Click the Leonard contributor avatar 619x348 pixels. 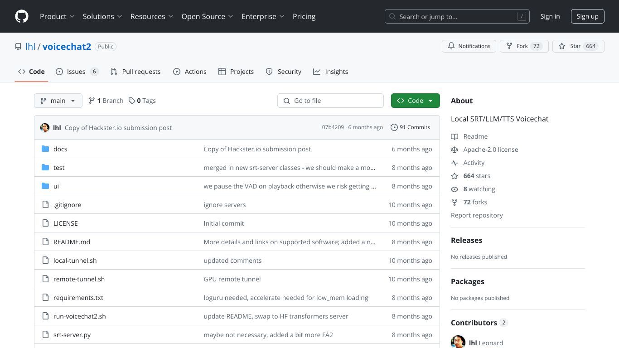pyautogui.click(x=458, y=342)
